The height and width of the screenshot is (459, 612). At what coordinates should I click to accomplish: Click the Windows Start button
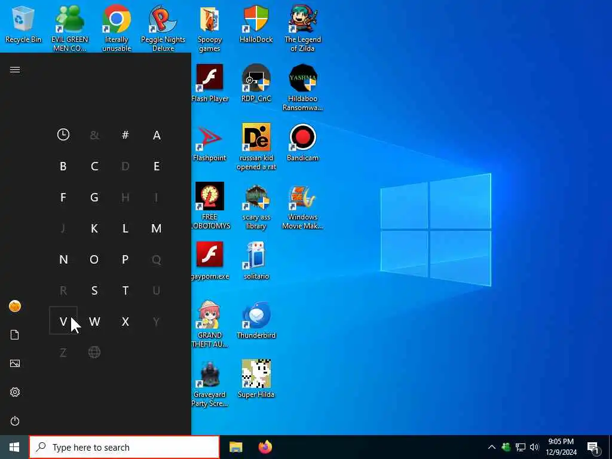(14, 447)
